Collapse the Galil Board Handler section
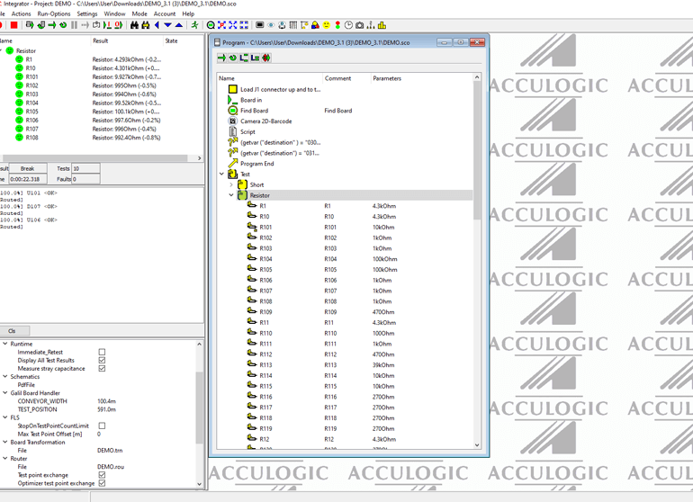This screenshot has width=693, height=502. [5, 393]
